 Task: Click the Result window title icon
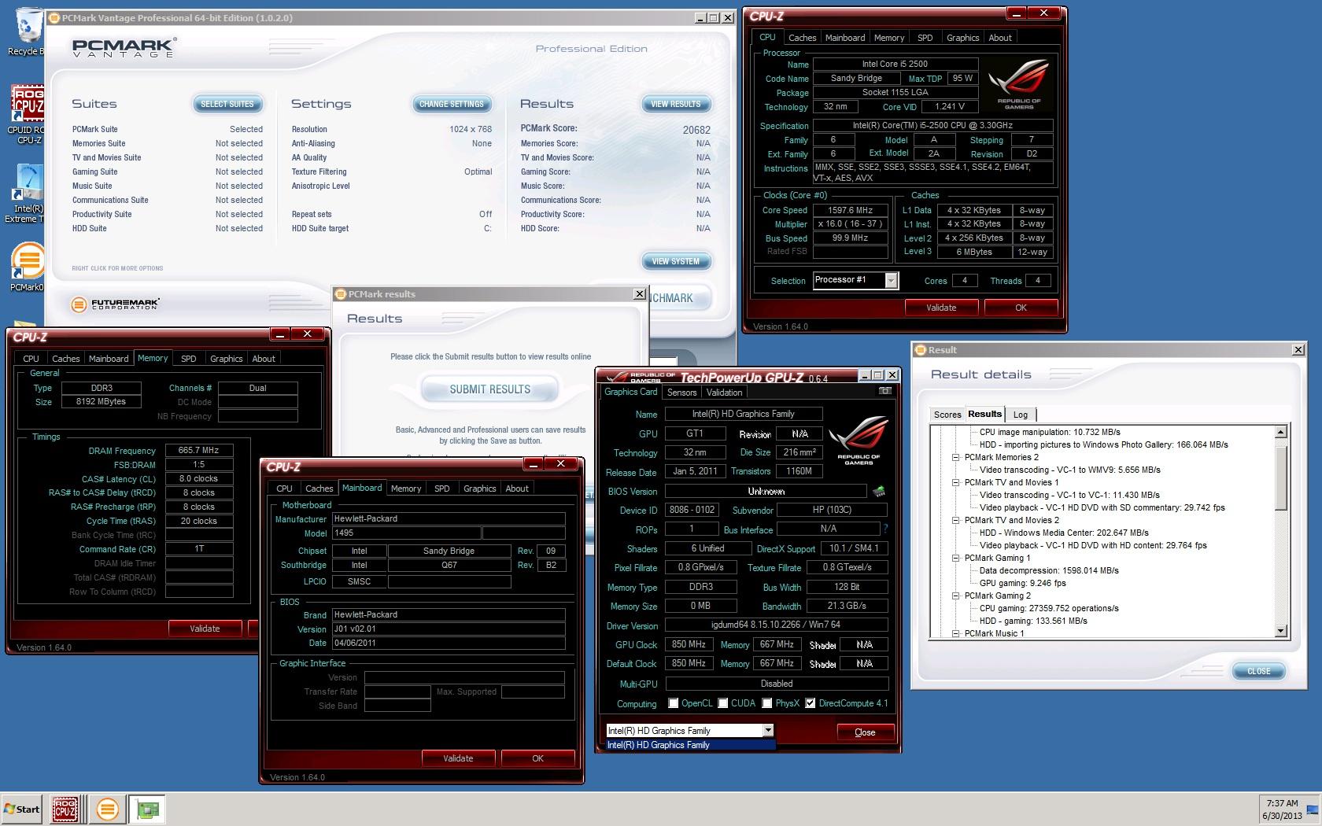coord(920,350)
